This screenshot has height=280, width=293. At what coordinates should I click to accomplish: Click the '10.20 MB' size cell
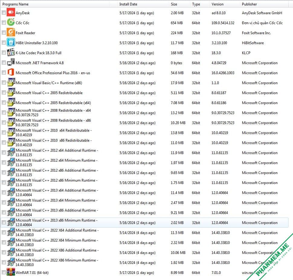point(178,123)
